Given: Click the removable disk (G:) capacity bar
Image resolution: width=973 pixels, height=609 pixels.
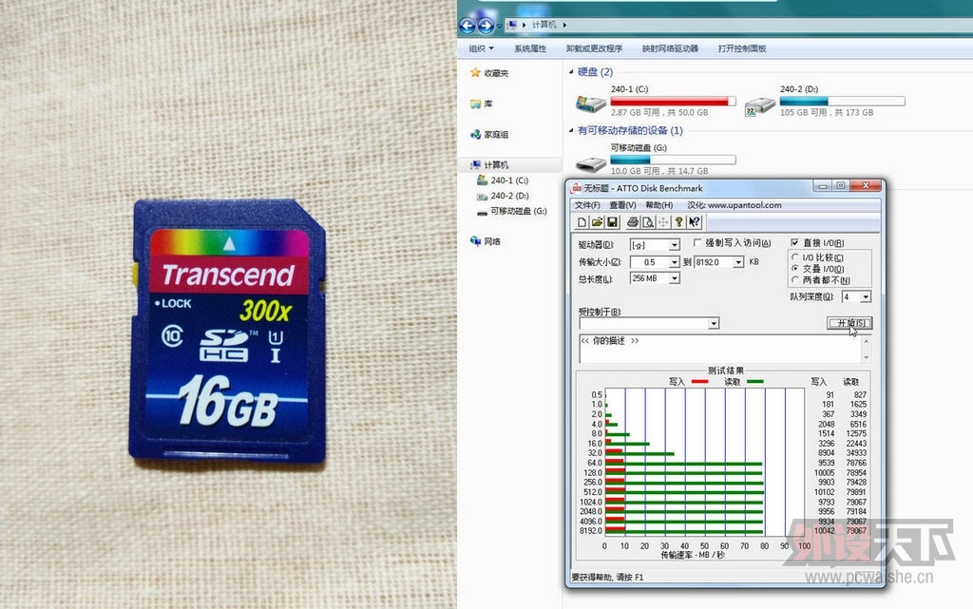Looking at the screenshot, I should (673, 160).
